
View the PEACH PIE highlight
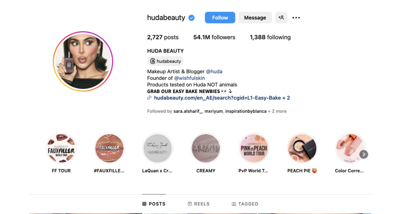302,148
